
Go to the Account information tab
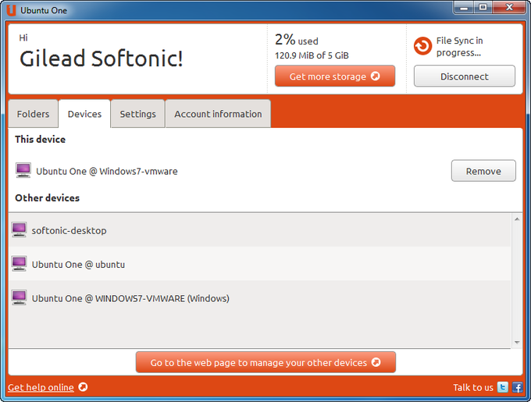218,114
